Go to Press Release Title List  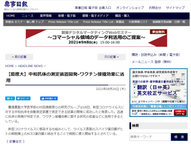63,22
